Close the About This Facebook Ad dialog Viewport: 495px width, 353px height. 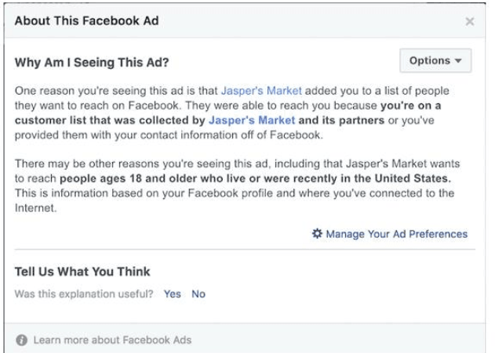click(x=470, y=21)
